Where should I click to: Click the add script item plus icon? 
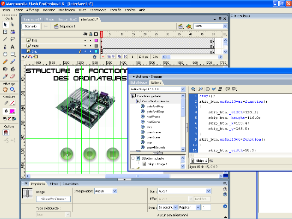click(x=193, y=89)
